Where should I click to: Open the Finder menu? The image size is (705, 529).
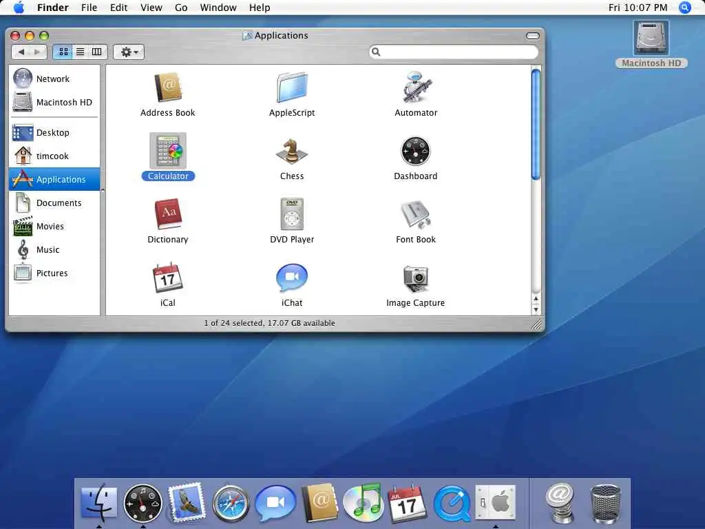52,8
